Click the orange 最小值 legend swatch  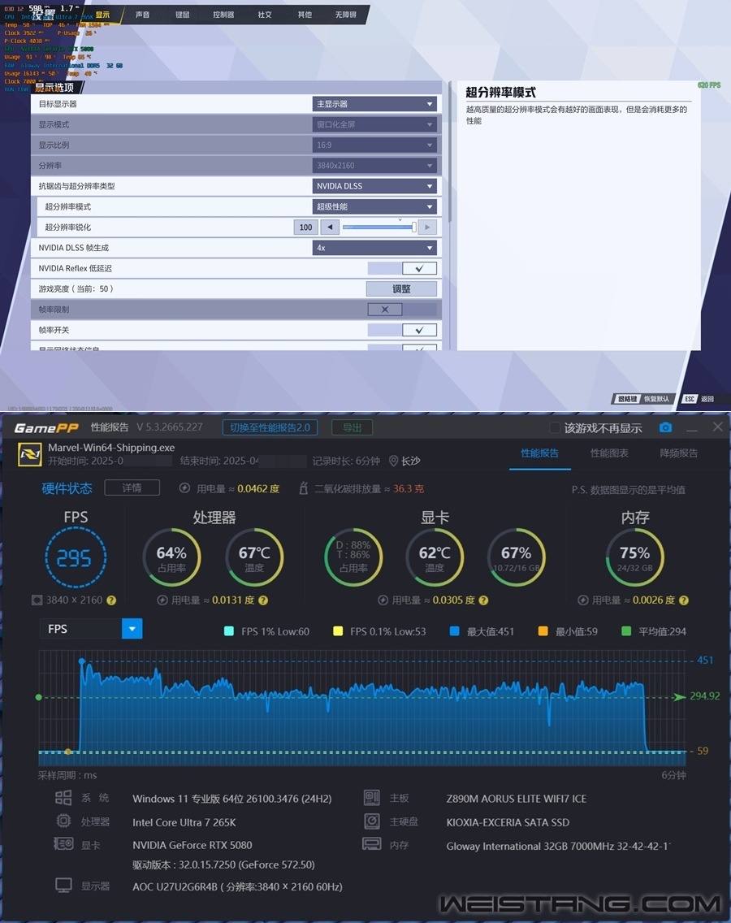point(543,631)
